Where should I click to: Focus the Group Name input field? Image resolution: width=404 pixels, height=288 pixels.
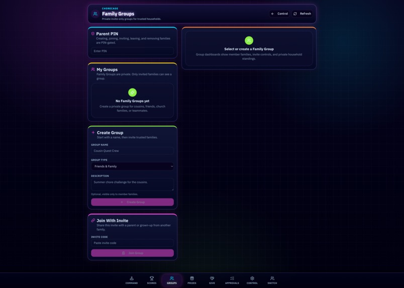(132, 151)
